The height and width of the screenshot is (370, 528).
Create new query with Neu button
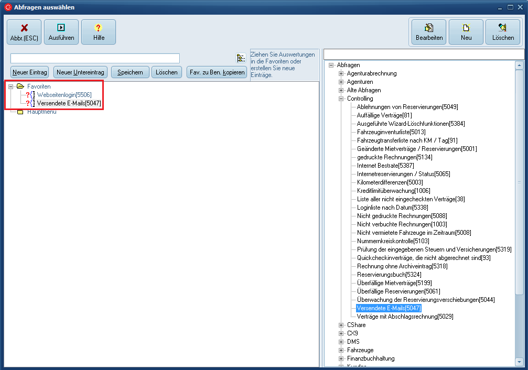pyautogui.click(x=466, y=32)
